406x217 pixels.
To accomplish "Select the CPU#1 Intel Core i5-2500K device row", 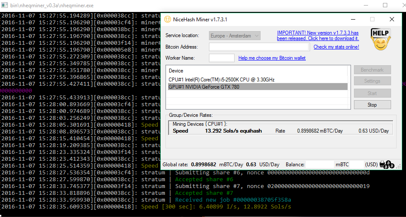I will 258,80.
